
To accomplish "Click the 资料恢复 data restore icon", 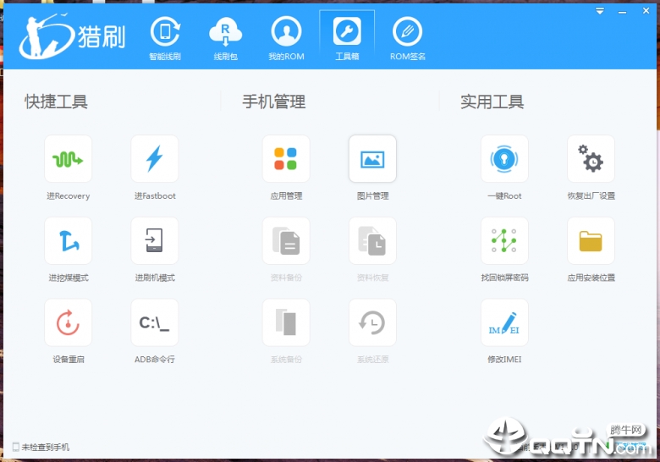I will [372, 240].
